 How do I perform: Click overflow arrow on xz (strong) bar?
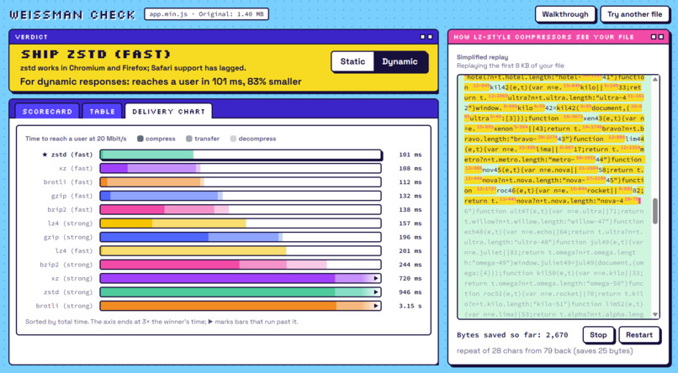(376, 278)
